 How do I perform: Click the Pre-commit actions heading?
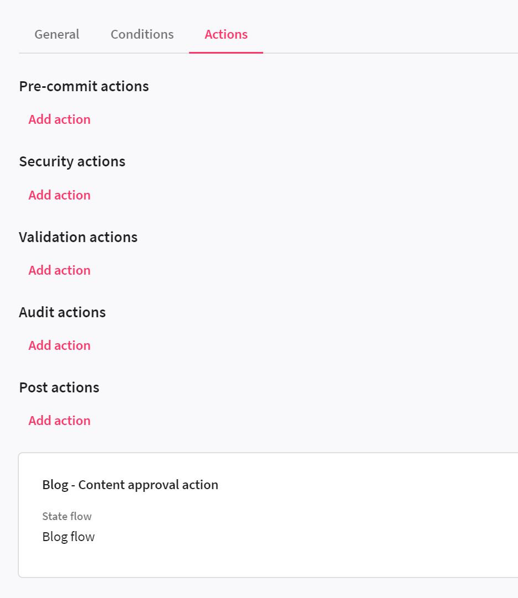point(84,86)
